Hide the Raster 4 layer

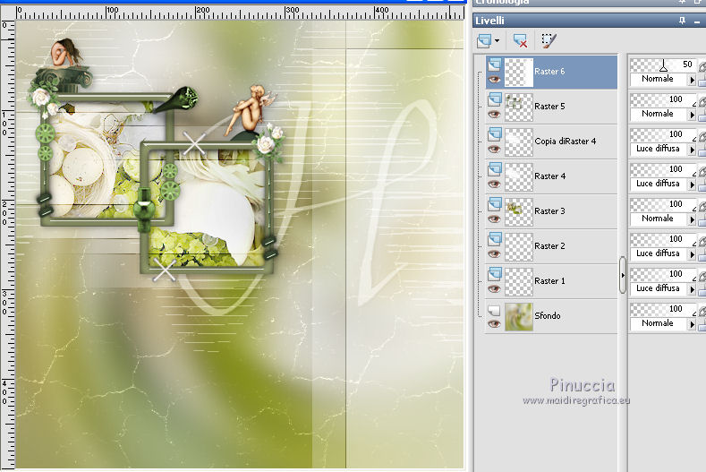tap(495, 184)
